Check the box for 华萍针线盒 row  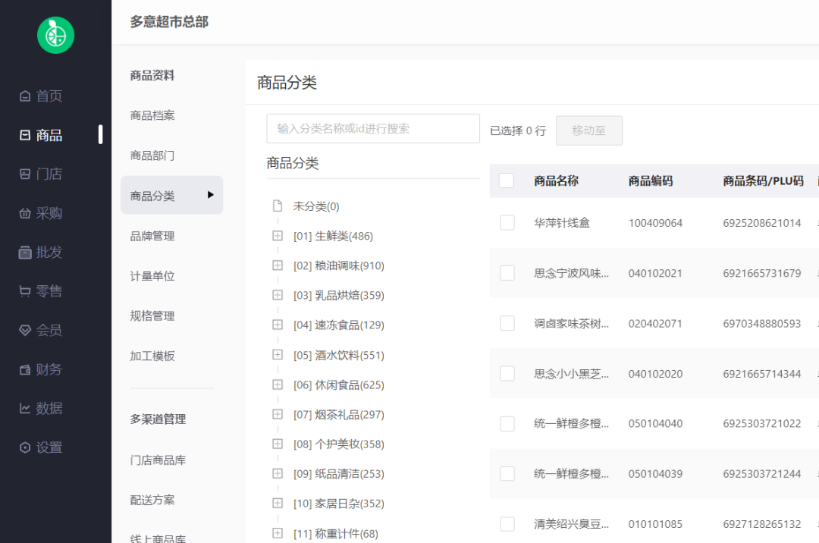(507, 223)
